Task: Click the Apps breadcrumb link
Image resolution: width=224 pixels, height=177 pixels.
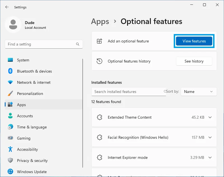Action: [x=100, y=21]
